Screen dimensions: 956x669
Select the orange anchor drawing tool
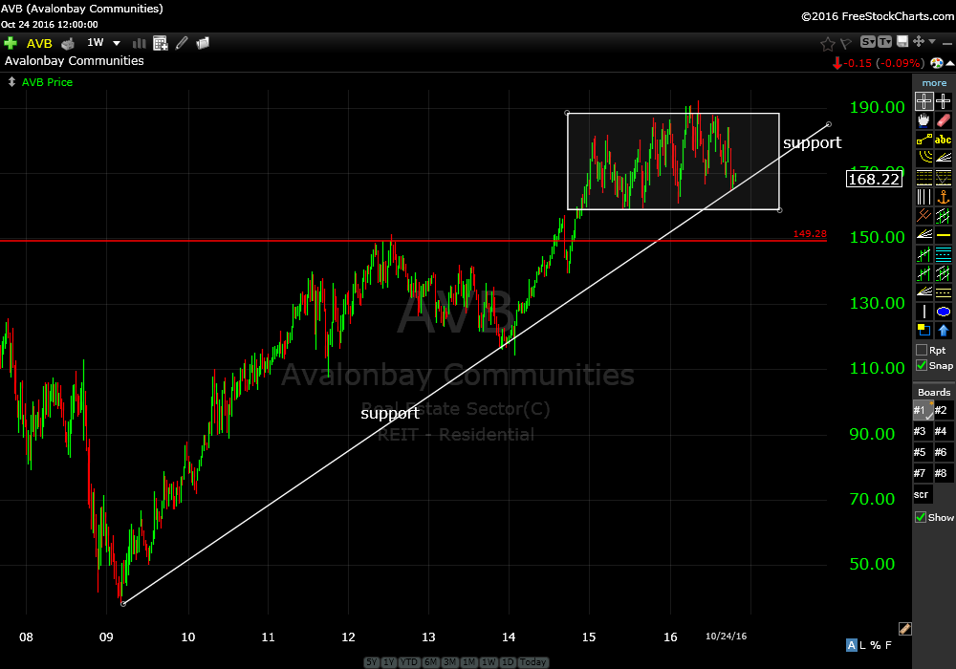[944, 197]
